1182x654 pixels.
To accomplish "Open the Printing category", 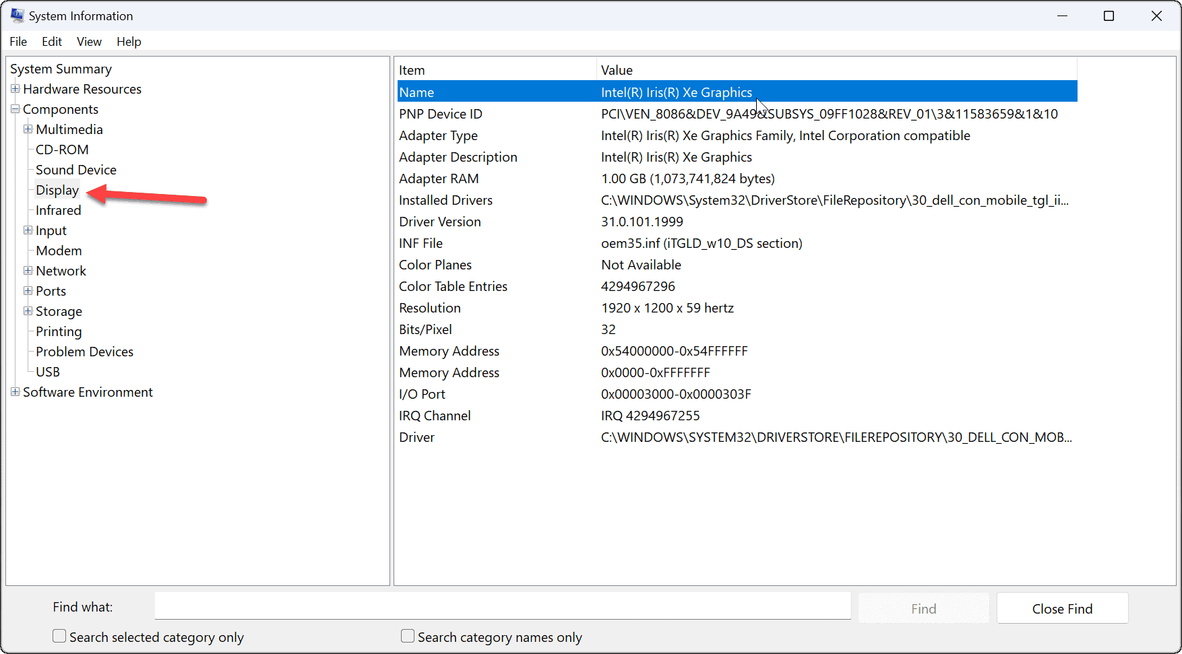I will coord(58,331).
